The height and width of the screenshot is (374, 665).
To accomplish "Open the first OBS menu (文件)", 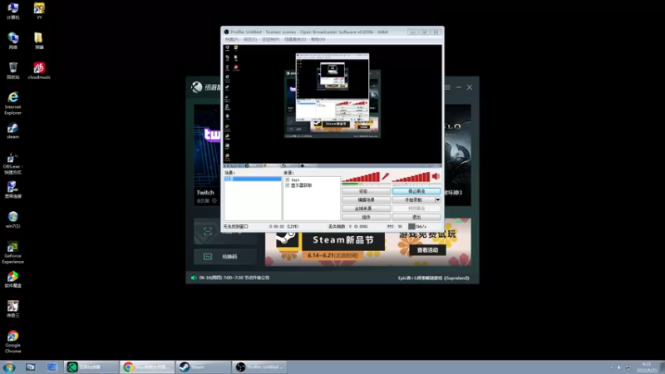I will click(x=232, y=39).
